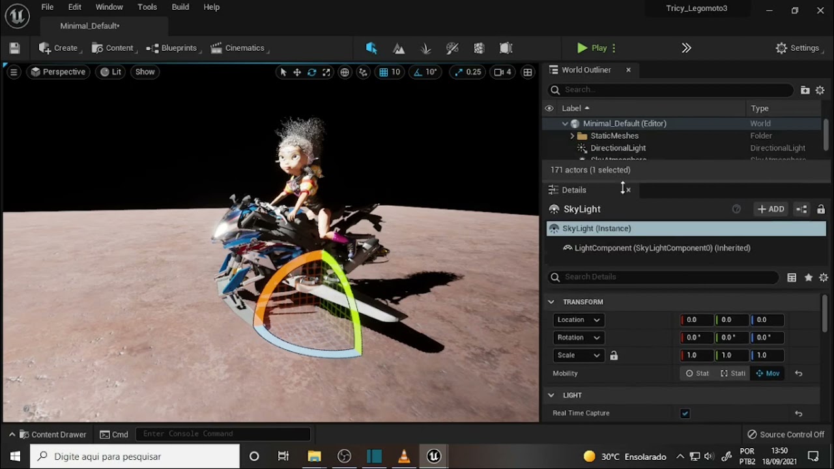This screenshot has width=834, height=469.
Task: Open the viewport Show menu
Action: (x=145, y=72)
